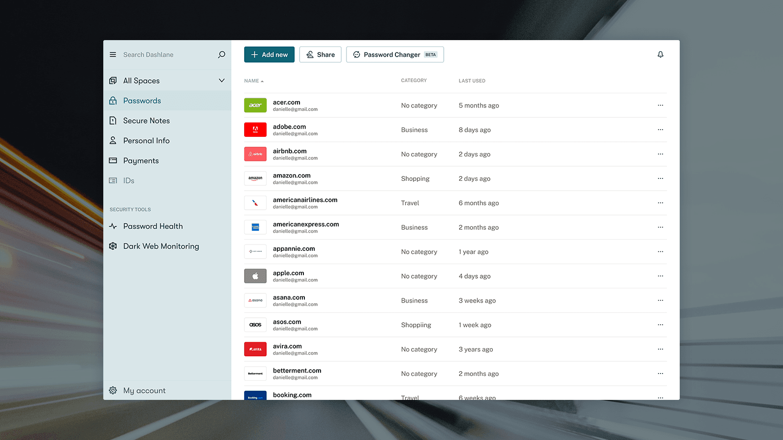Open the apple.com entry

point(455,276)
